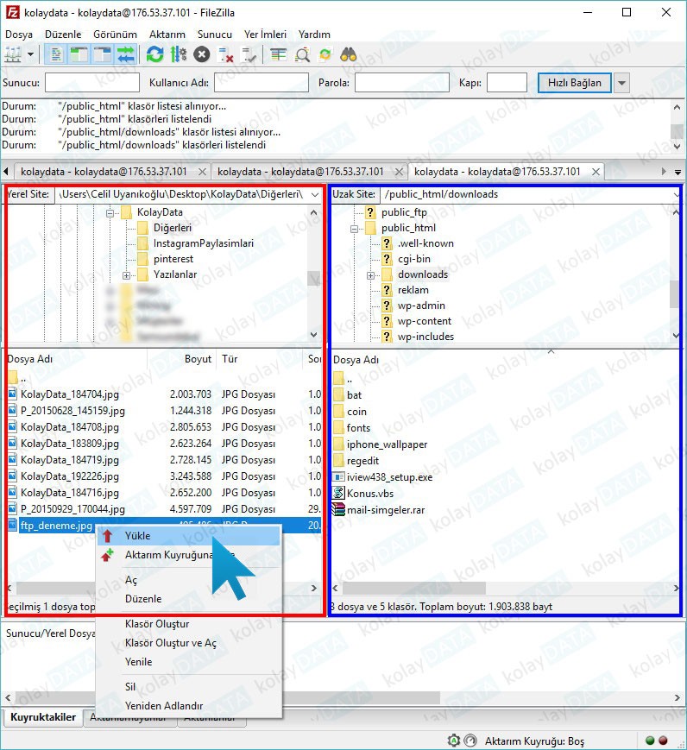Click the remote tree vertical scrollbar
Screen dimensions: 687x750
(674, 293)
